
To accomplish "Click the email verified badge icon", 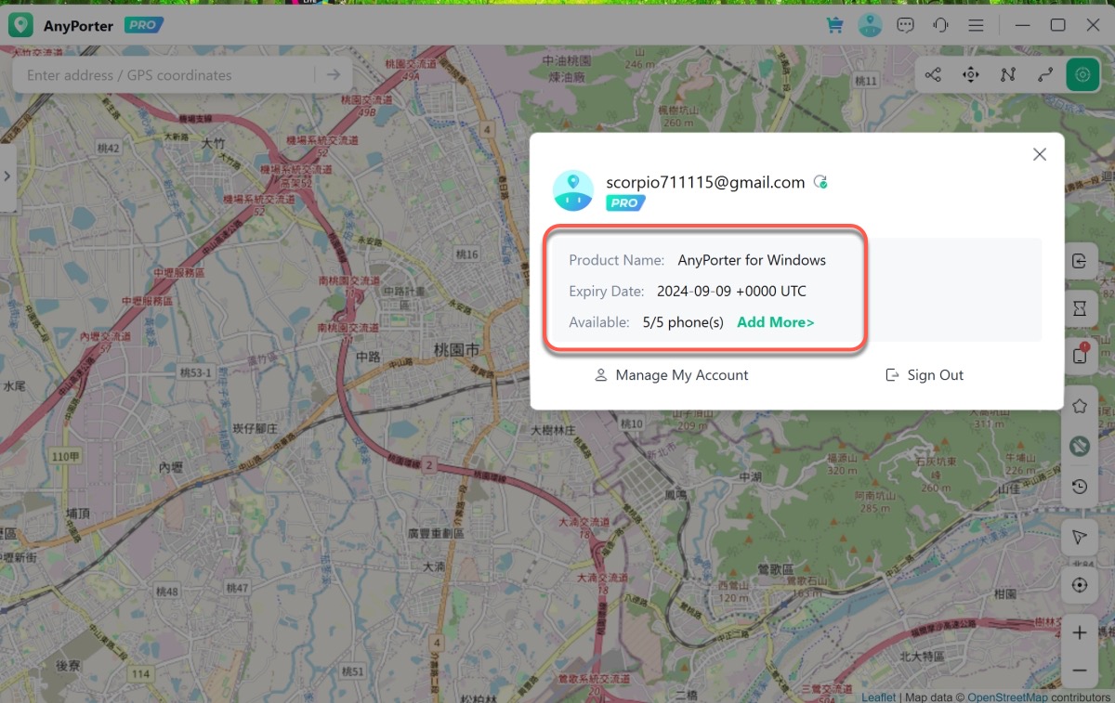I will point(820,182).
